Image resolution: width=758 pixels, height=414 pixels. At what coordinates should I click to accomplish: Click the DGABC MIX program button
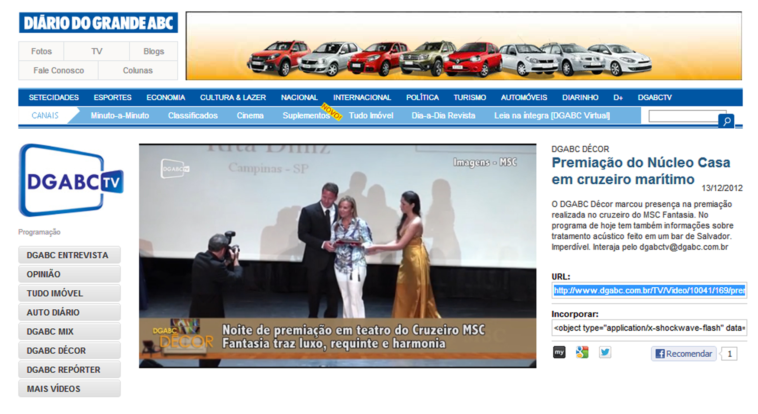[x=69, y=331]
